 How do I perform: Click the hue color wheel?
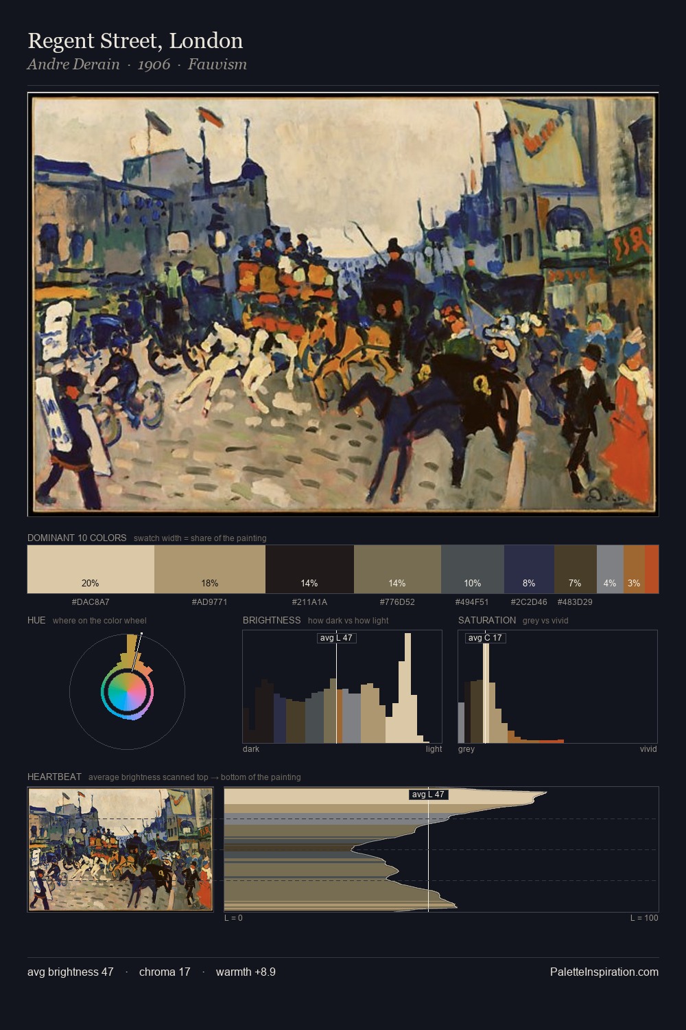pos(127,691)
